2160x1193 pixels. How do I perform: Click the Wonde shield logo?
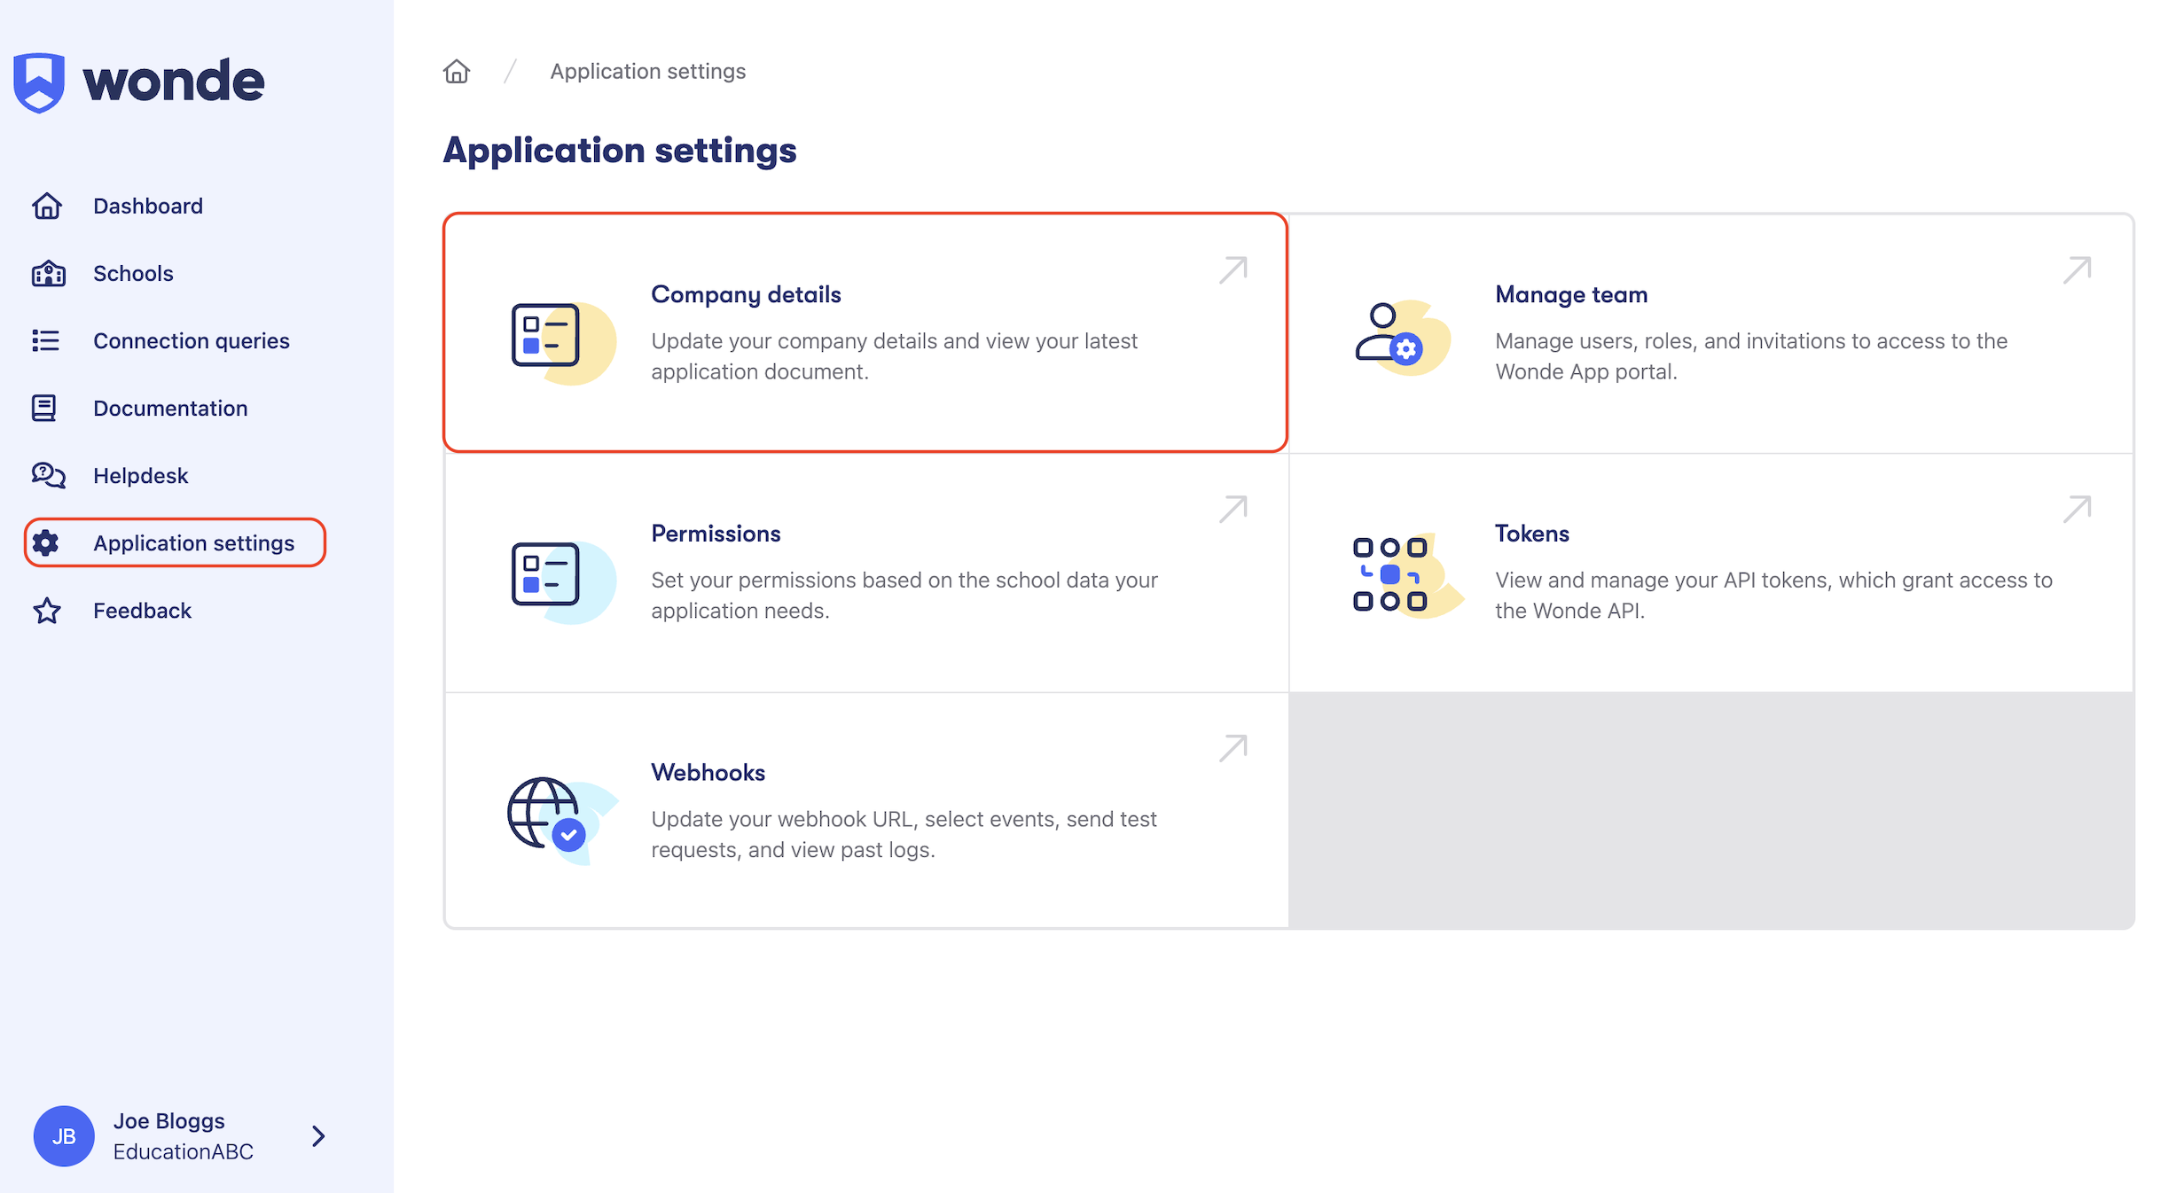click(39, 82)
